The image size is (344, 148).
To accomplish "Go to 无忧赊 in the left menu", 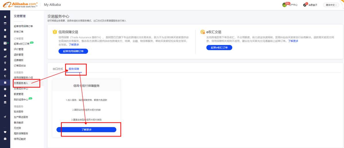I will tap(17, 128).
